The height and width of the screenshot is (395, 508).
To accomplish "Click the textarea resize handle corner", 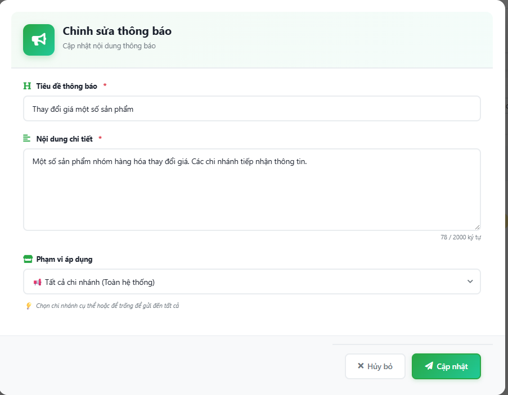I will (477, 227).
